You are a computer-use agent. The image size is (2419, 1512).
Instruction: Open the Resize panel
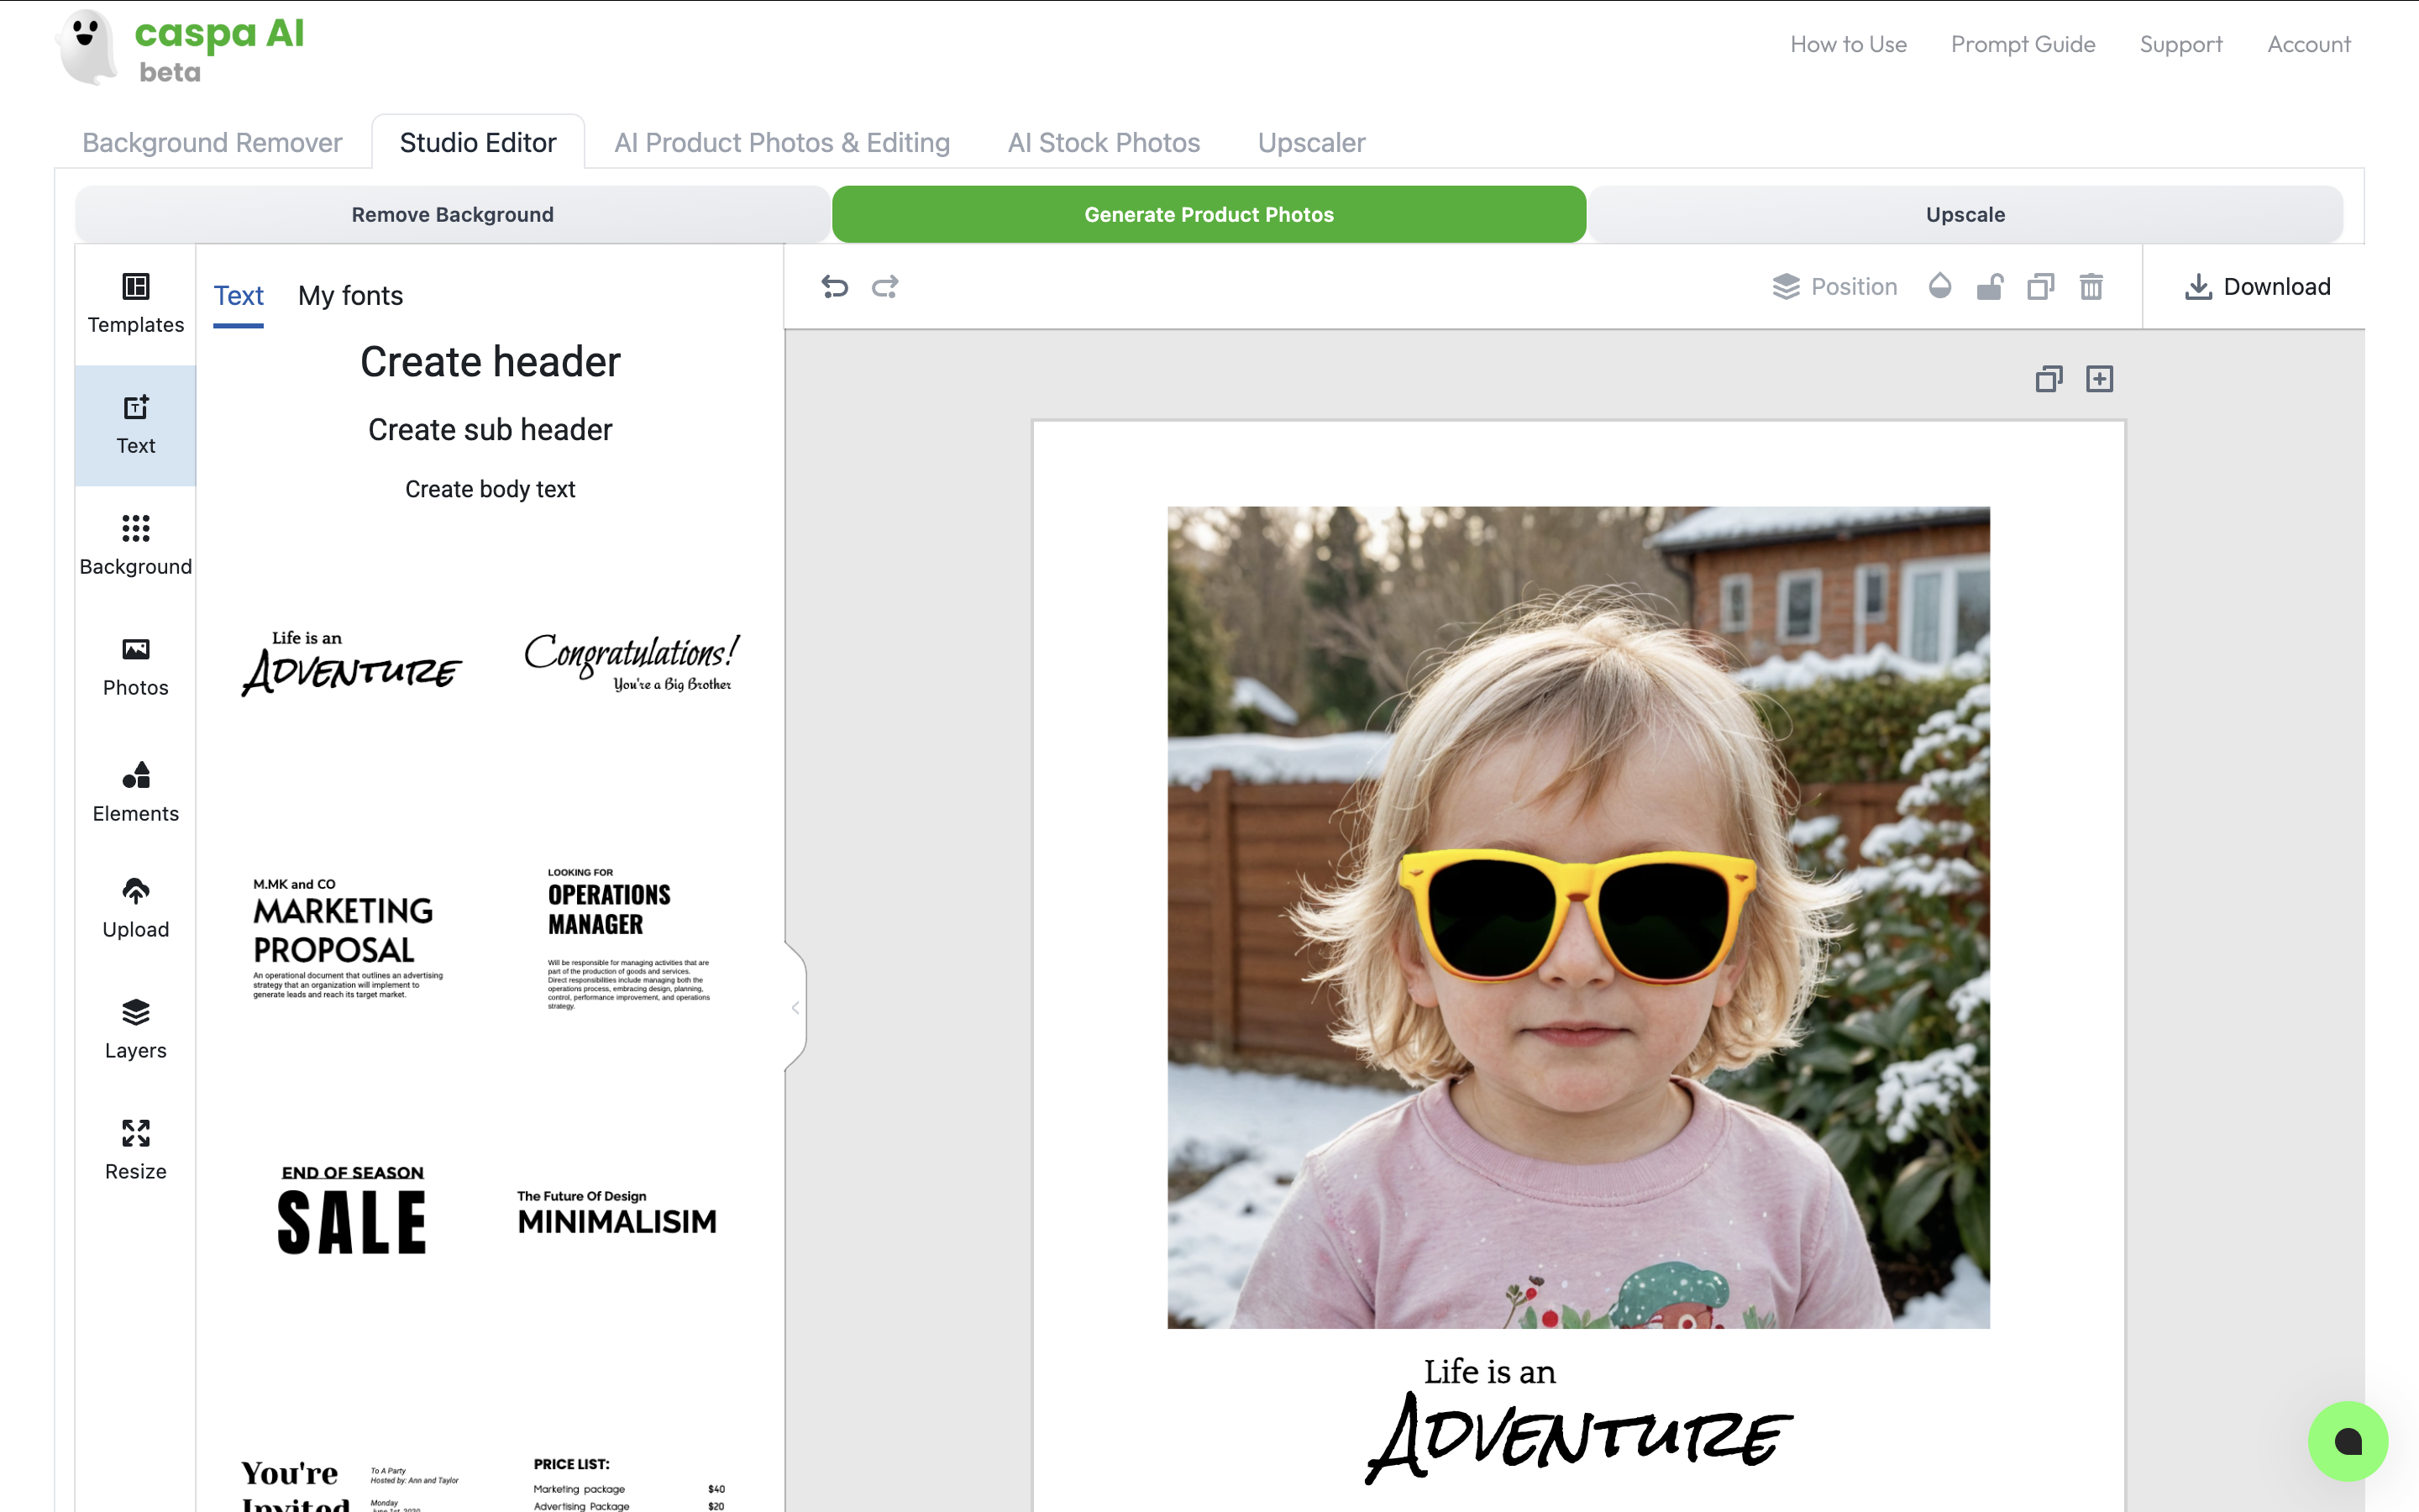[x=136, y=1149]
